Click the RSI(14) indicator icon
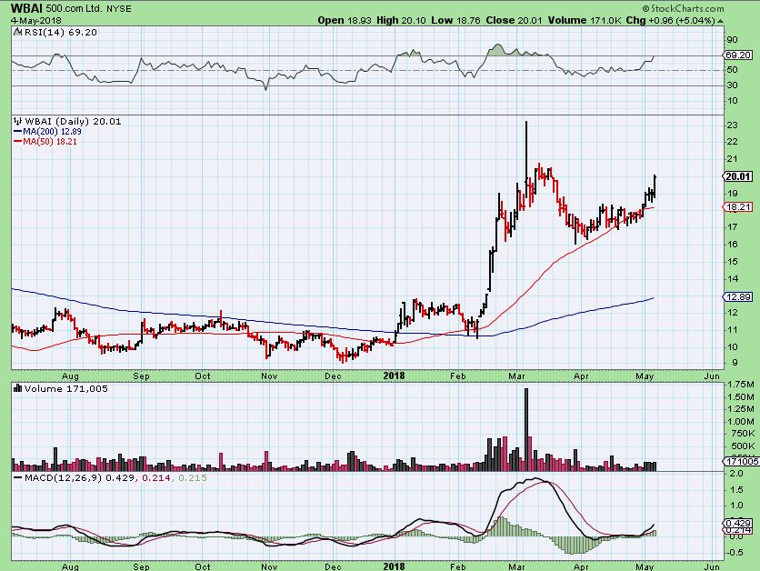Image resolution: width=760 pixels, height=571 pixels. pyautogui.click(x=18, y=32)
